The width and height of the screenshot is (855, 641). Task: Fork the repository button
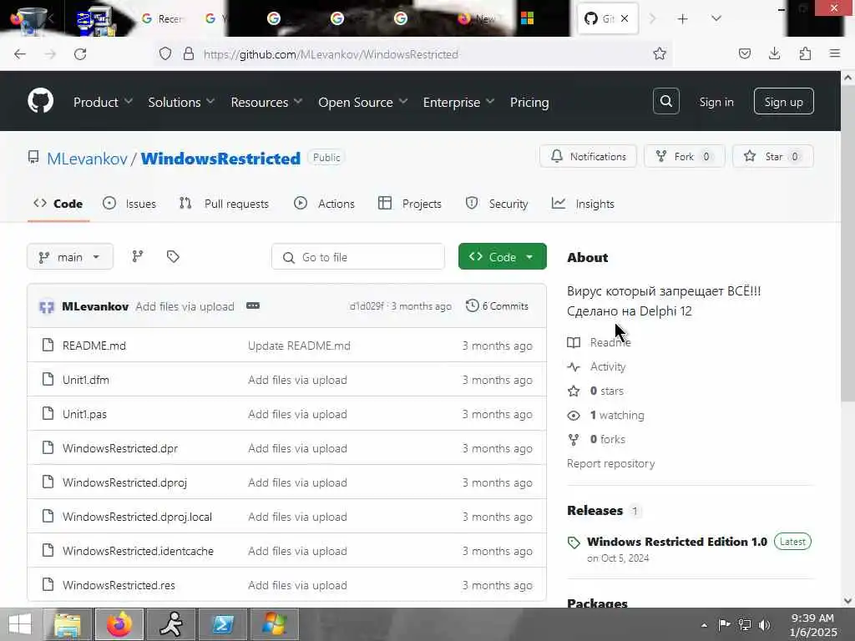coord(685,156)
